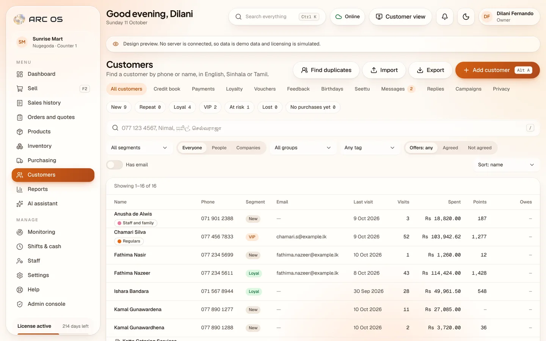Screen dimensions: 546x341
Task: Click the magnifier icon in customer search
Action: 115,128
